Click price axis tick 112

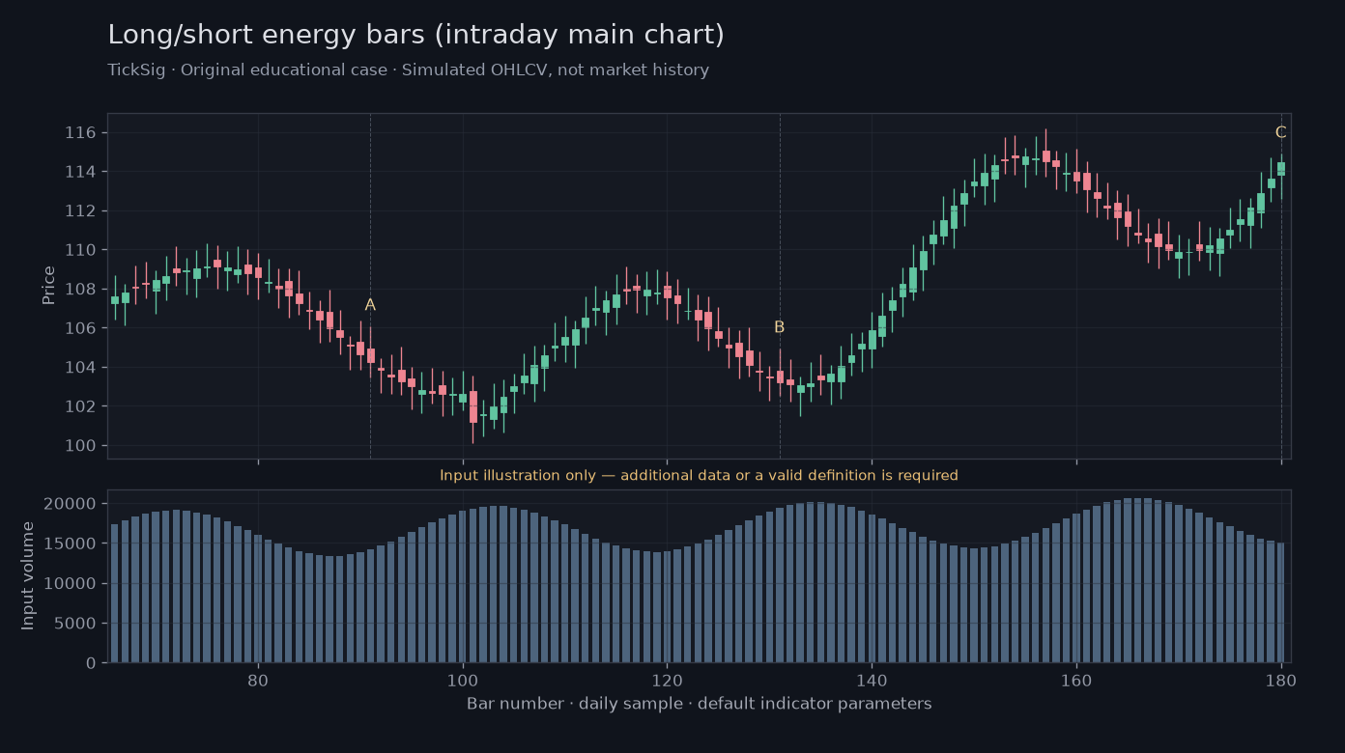[x=80, y=211]
